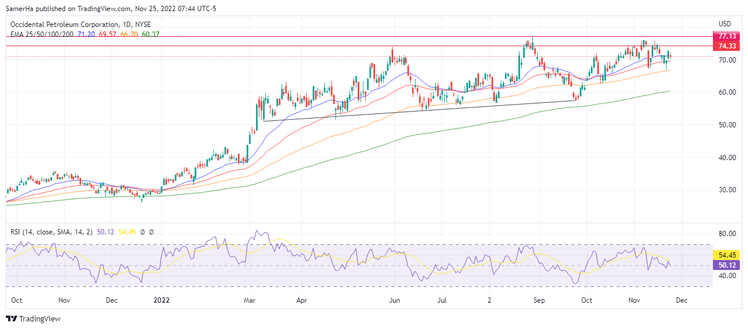Viewport: 748px width, 329px height.
Task: Click the 2022 marker on the time axis
Action: 161,300
